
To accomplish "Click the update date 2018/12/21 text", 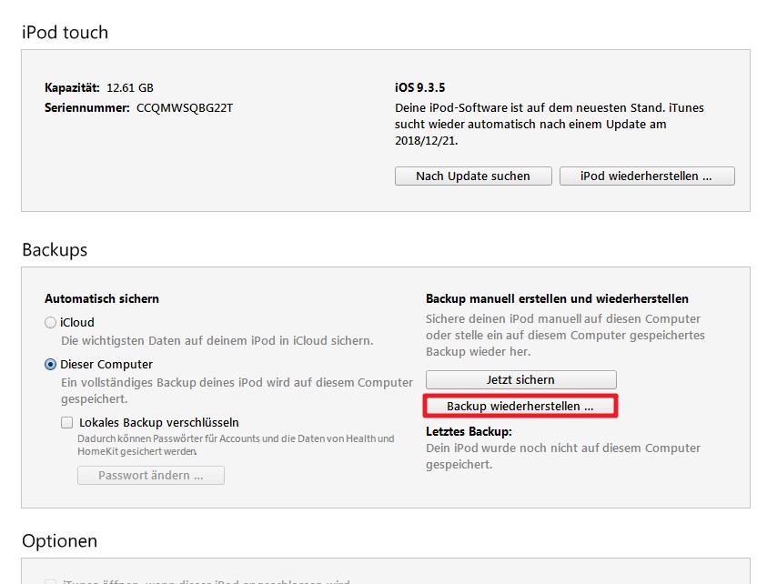I will pyautogui.click(x=427, y=141).
